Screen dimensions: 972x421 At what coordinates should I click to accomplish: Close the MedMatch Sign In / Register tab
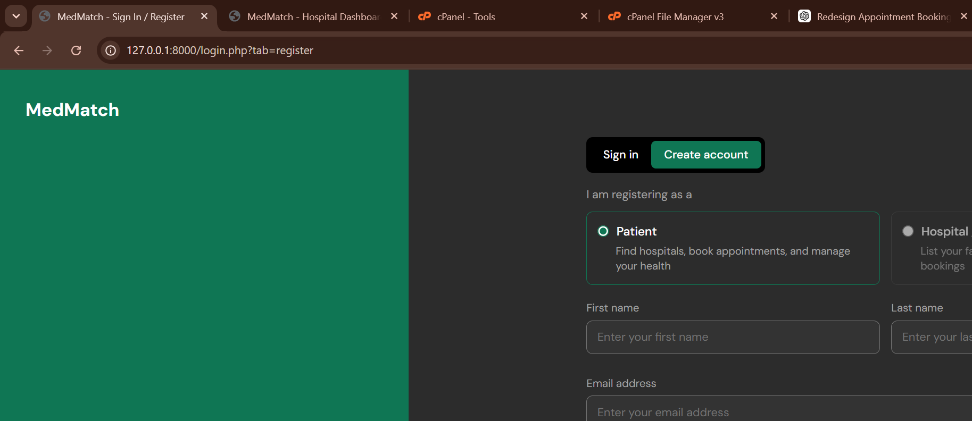click(204, 16)
